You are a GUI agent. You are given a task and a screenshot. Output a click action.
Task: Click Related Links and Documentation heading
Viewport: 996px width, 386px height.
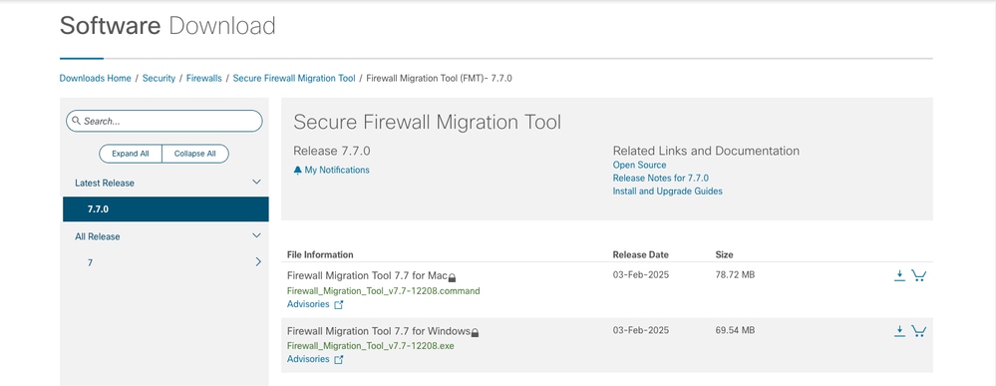pyautogui.click(x=706, y=151)
